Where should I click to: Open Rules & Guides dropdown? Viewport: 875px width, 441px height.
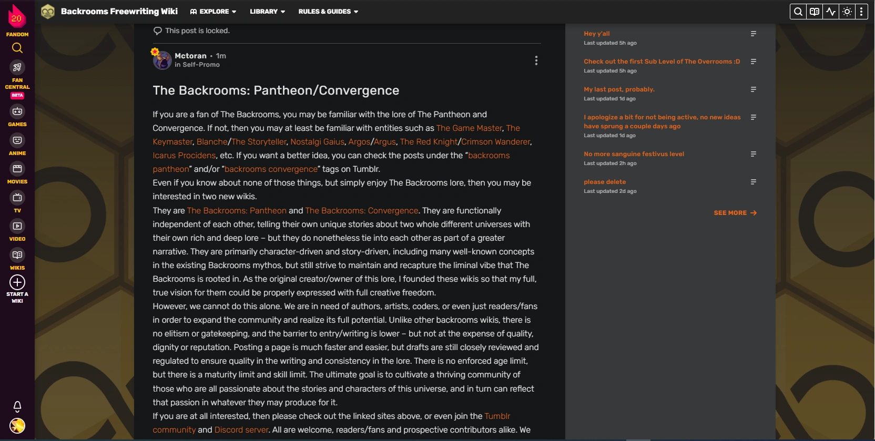(x=328, y=12)
